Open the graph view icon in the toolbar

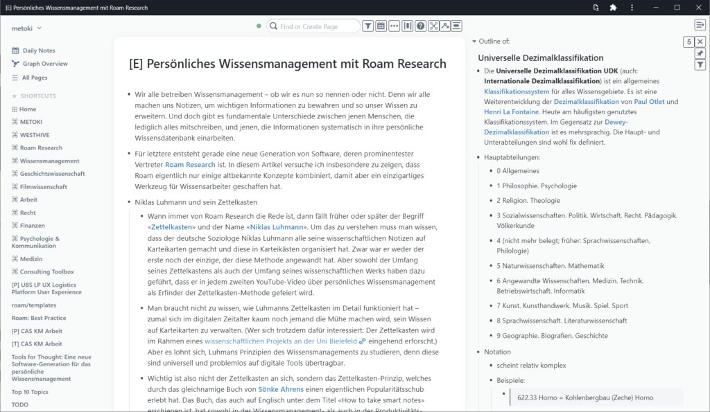point(433,26)
